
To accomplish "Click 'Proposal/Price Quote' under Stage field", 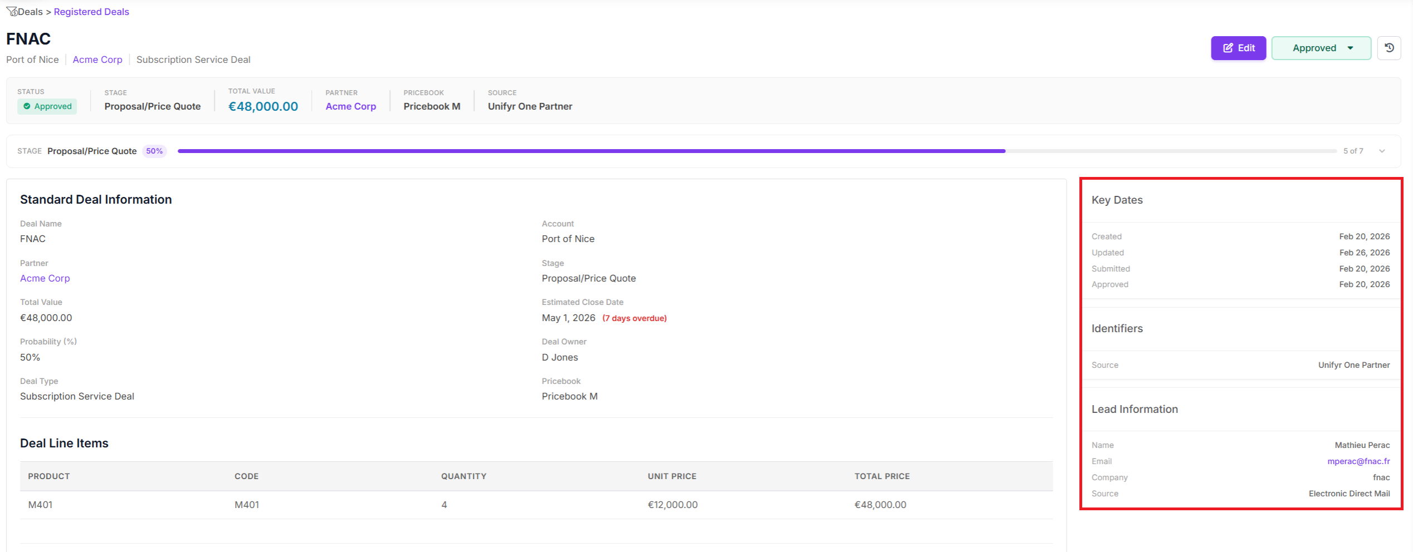I will (589, 278).
